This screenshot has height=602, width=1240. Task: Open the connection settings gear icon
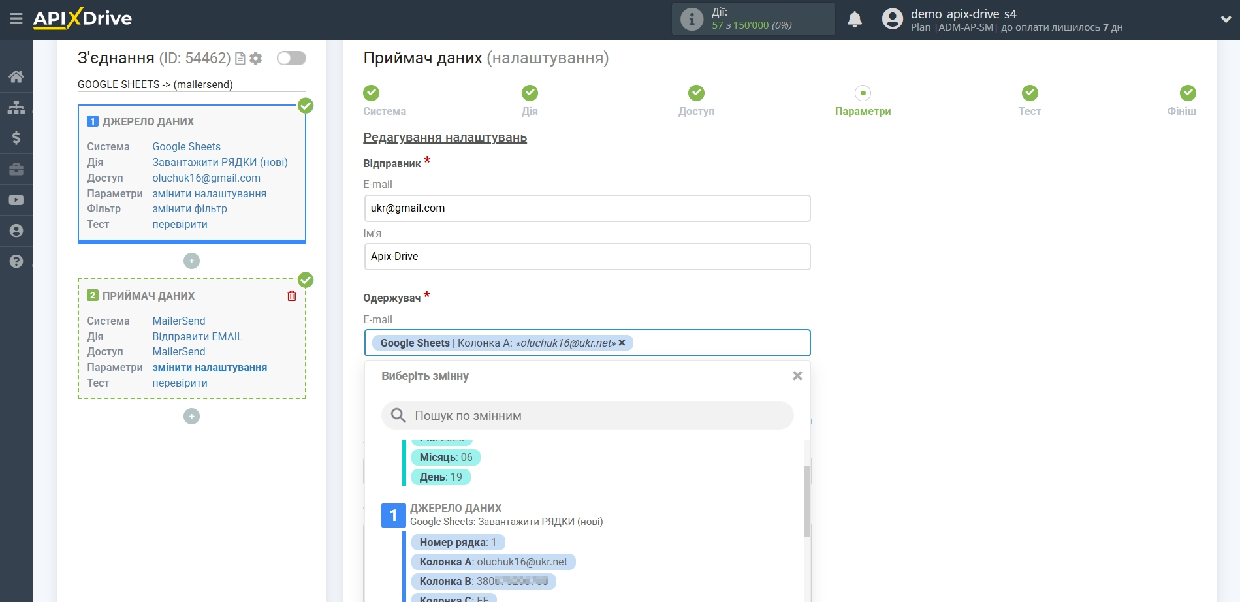[256, 59]
